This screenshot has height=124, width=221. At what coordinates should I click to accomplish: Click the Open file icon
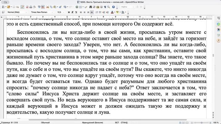coord(8,7)
